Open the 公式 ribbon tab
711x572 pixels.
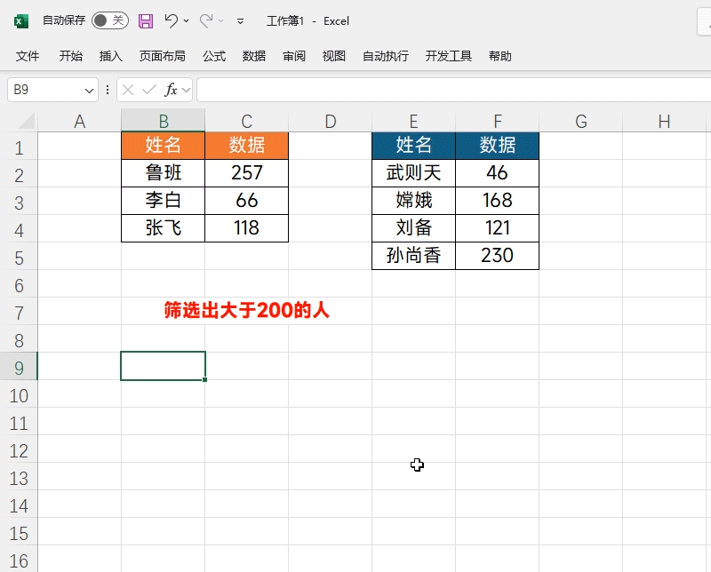pos(214,56)
